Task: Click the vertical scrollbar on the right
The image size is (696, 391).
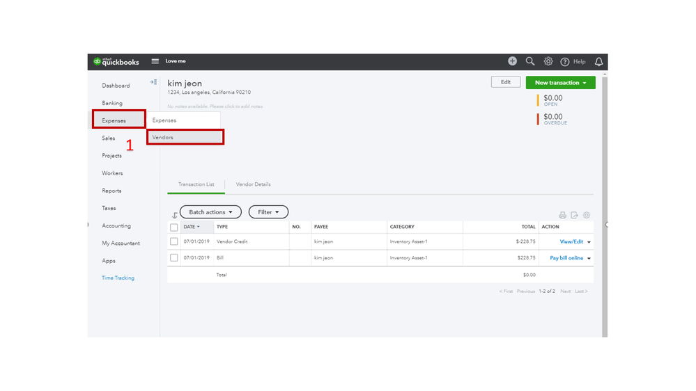Action: click(x=605, y=206)
